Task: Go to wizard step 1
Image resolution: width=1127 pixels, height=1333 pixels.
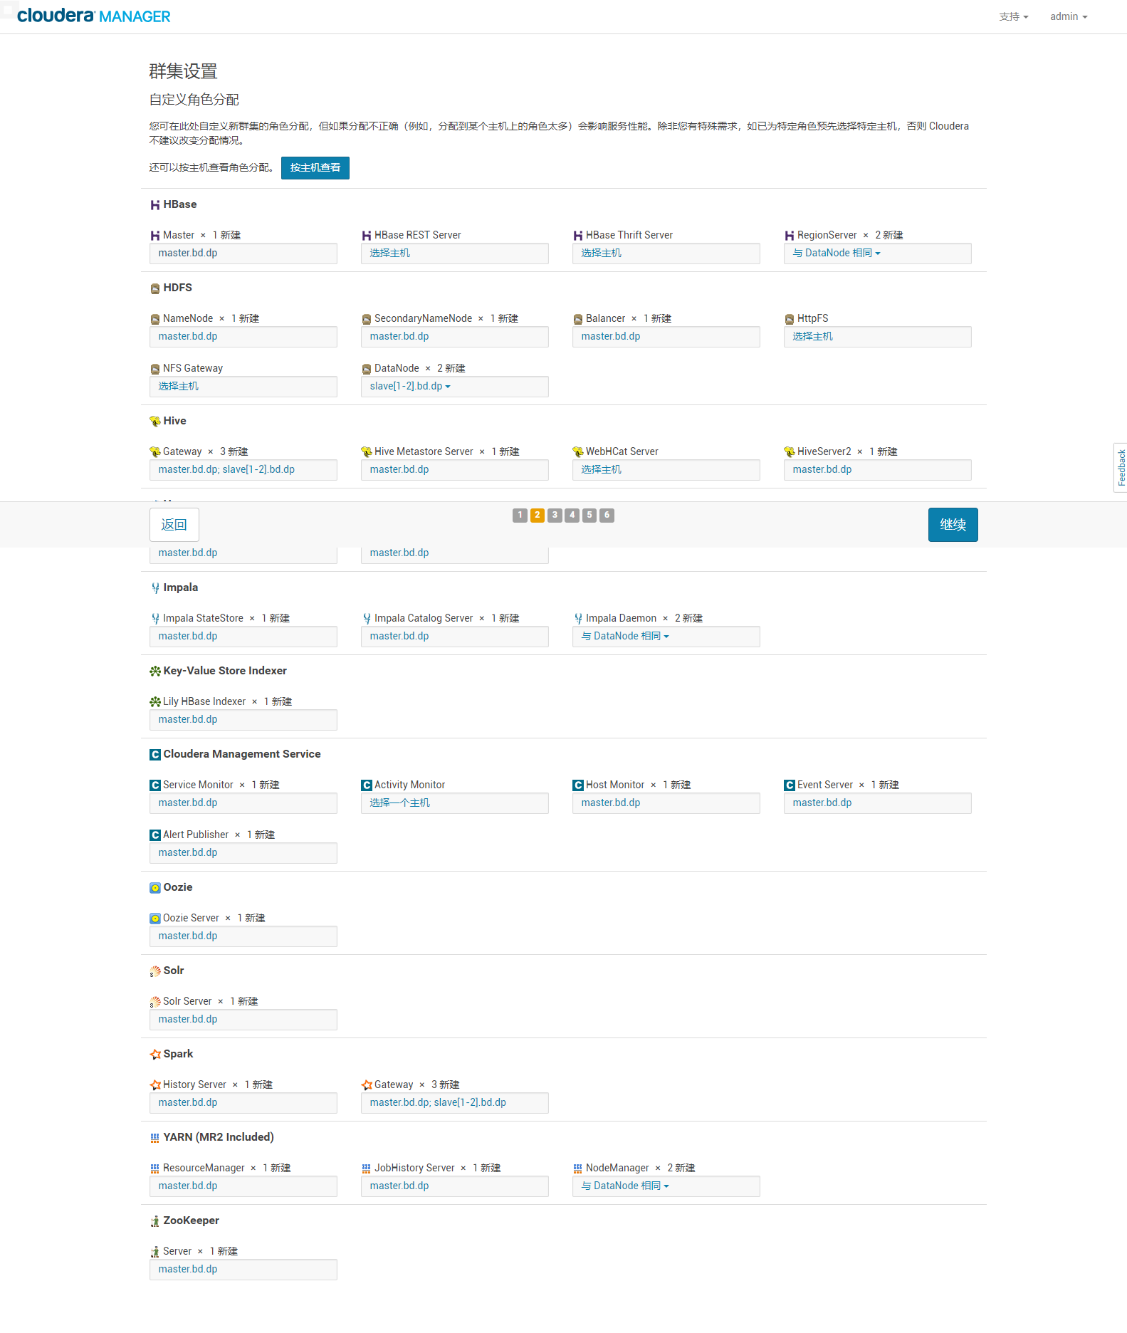Action: [520, 515]
